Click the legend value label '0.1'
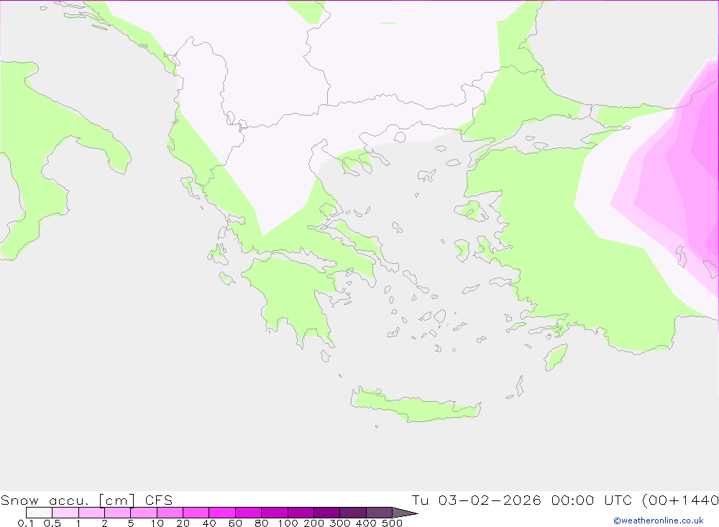719x527 pixels. [25, 523]
